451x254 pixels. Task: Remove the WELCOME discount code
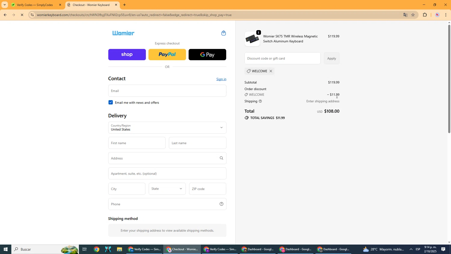pyautogui.click(x=271, y=71)
